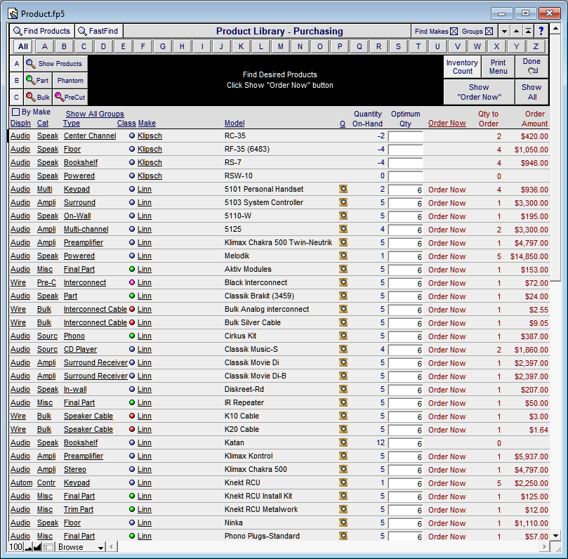Sort by the Model column header

[x=235, y=123]
